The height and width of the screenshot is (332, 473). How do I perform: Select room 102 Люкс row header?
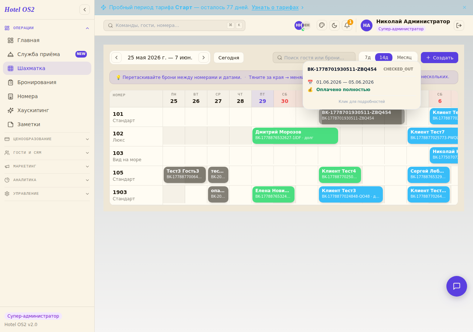[136, 136]
